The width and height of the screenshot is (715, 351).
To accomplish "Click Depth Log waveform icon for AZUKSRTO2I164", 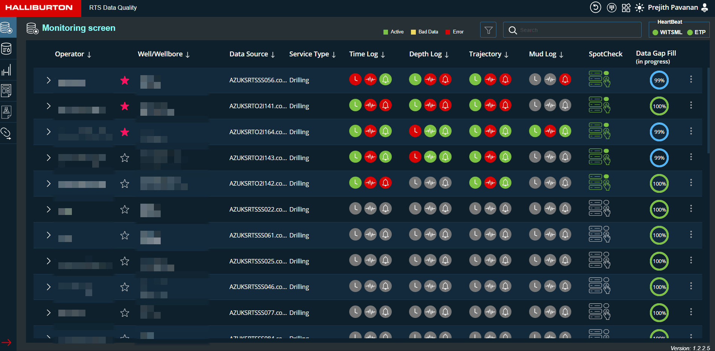I will [430, 131].
